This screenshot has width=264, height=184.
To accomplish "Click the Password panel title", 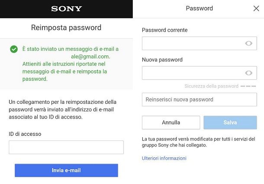I will click(x=200, y=8).
